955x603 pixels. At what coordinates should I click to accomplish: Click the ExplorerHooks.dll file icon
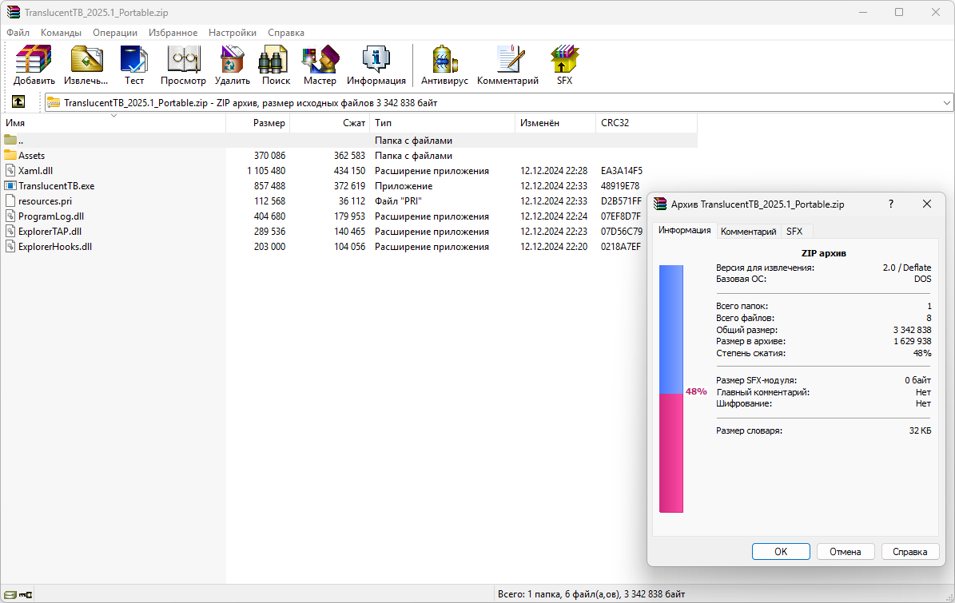point(10,247)
